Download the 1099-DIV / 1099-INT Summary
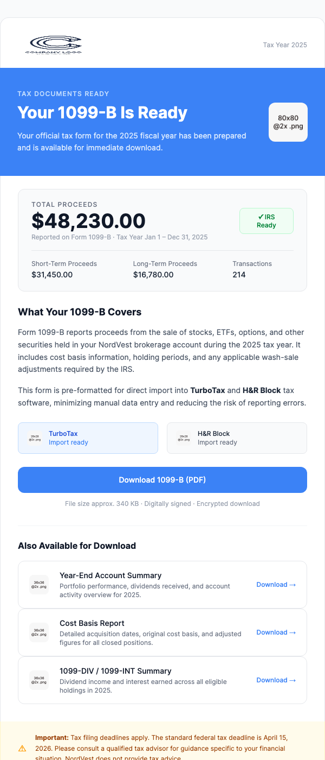This screenshot has width=325, height=760. [276, 680]
